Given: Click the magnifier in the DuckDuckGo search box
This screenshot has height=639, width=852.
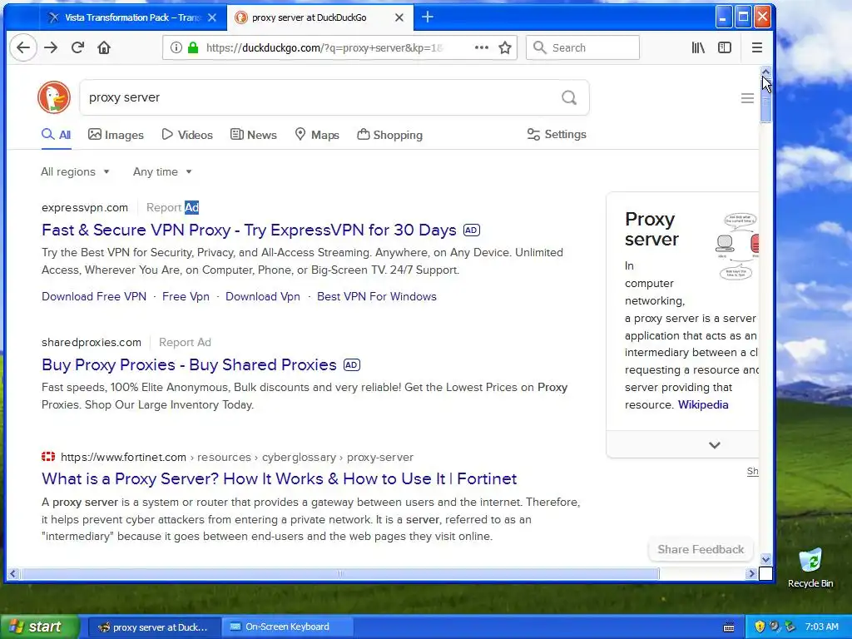Looking at the screenshot, I should [x=569, y=98].
